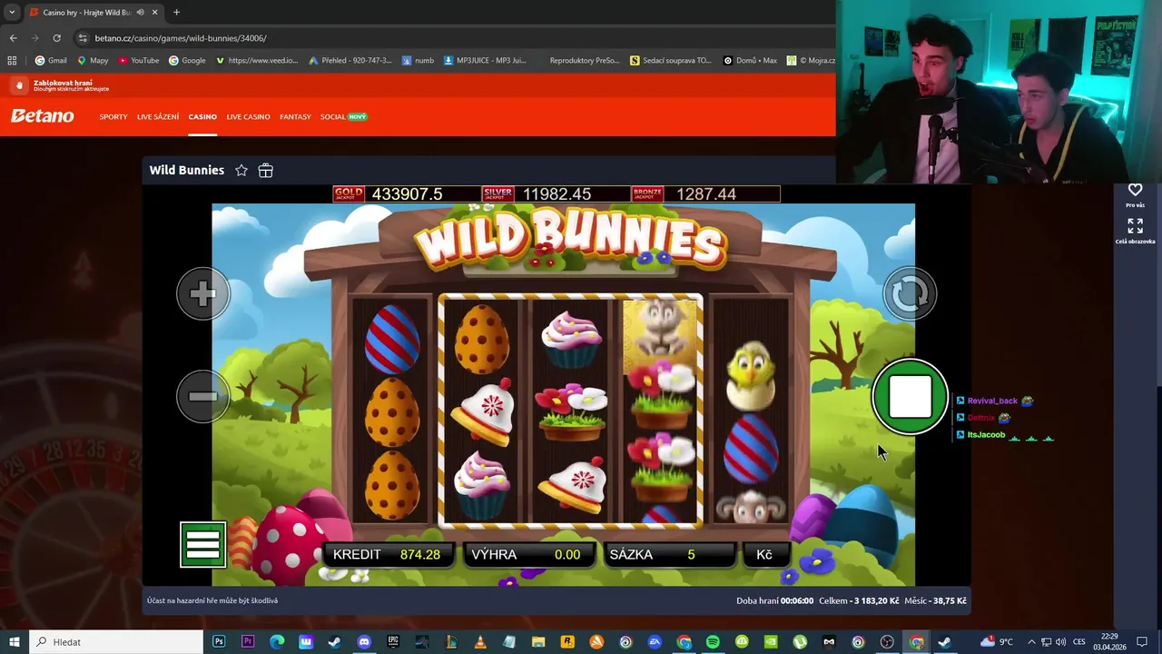Open the veed.io bookmark
1162x654 pixels.
pos(257,61)
